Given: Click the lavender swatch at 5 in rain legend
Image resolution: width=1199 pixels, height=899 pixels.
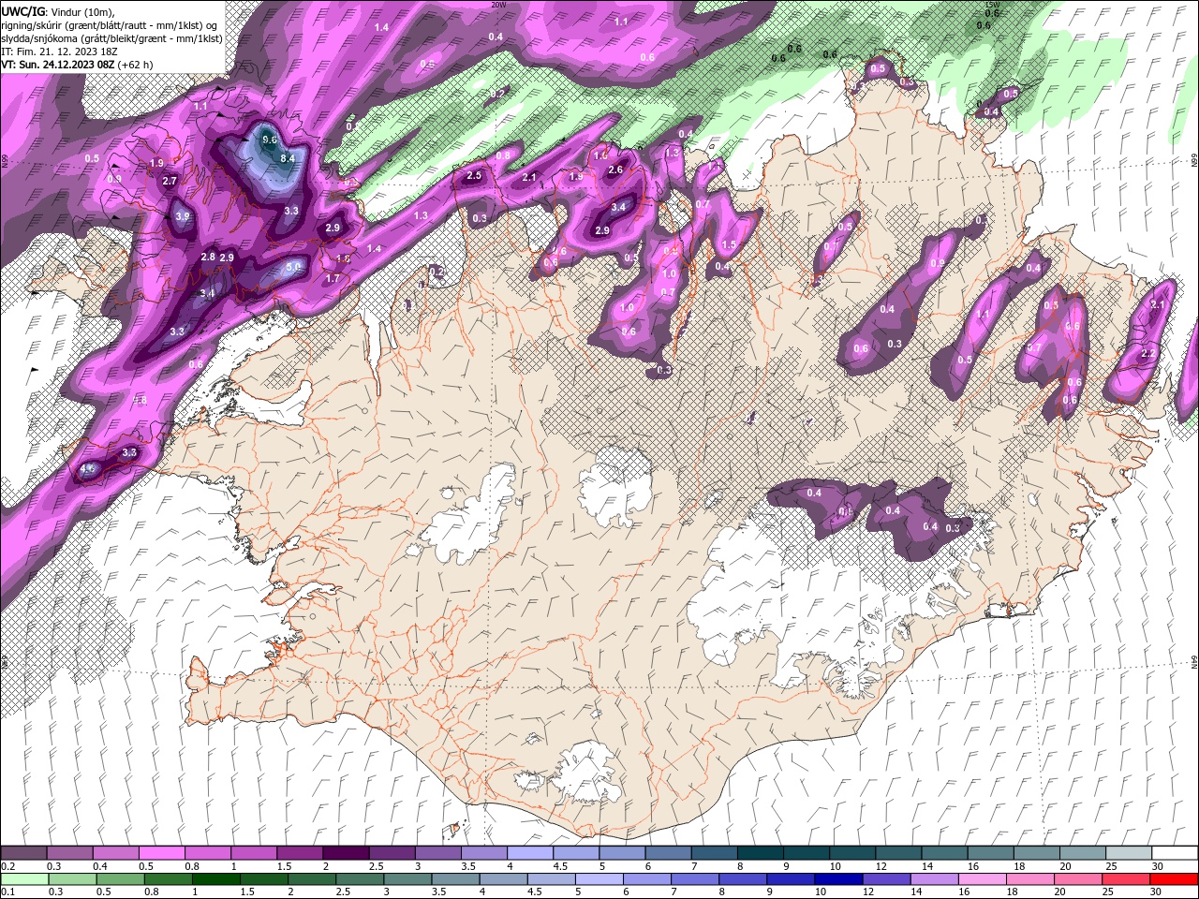Looking at the screenshot, I should coord(599,878).
